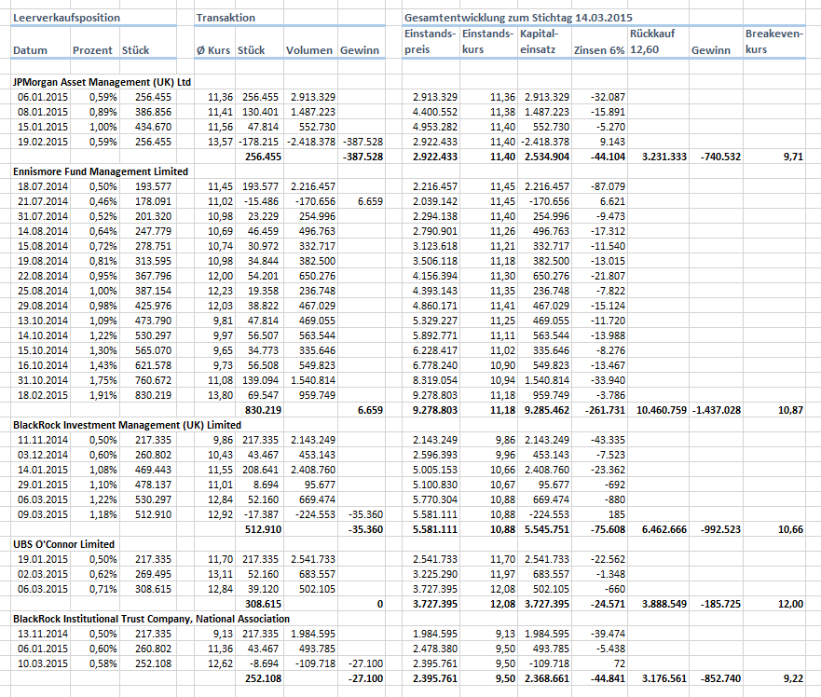Select date cell 11.11.2014
821x697 pixels.
tap(43, 440)
